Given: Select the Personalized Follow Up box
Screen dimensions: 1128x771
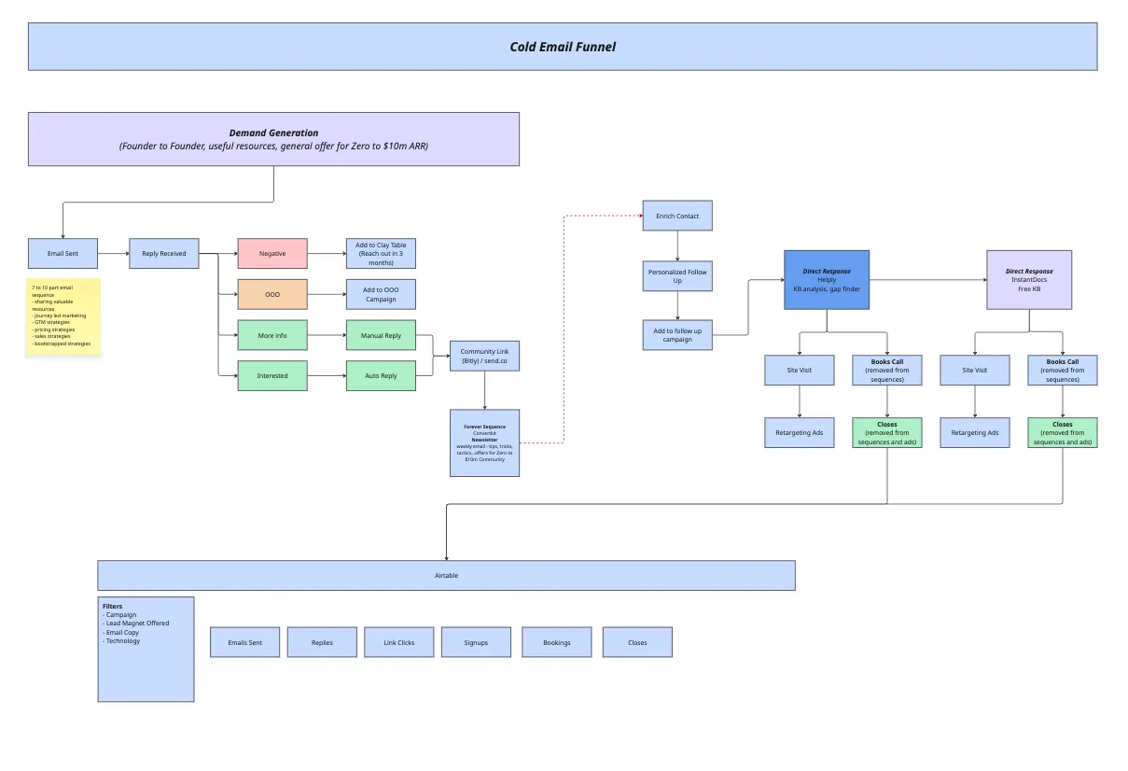Looking at the screenshot, I should [677, 276].
